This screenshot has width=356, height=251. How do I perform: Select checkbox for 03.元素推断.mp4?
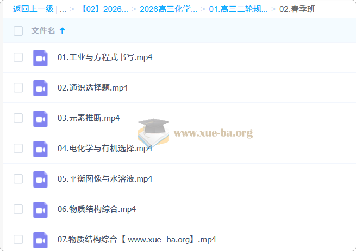pos(18,118)
